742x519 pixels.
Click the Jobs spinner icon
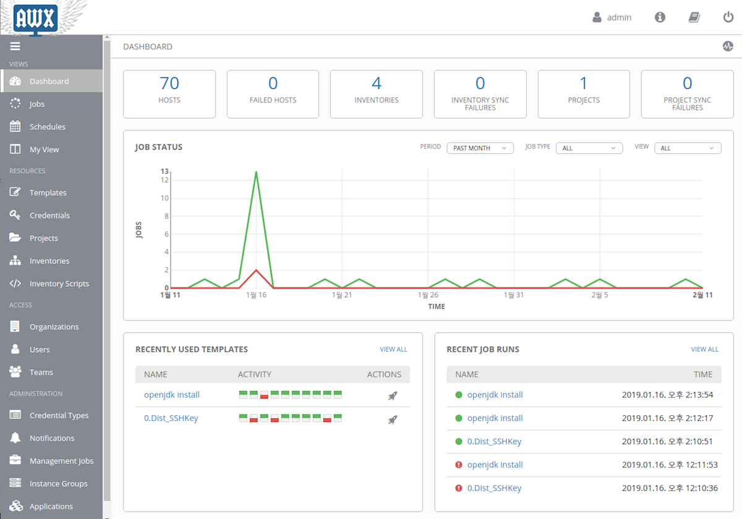(16, 104)
